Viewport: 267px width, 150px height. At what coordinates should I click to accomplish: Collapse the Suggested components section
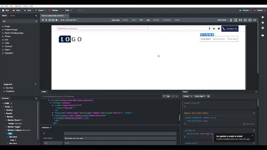[35, 84]
